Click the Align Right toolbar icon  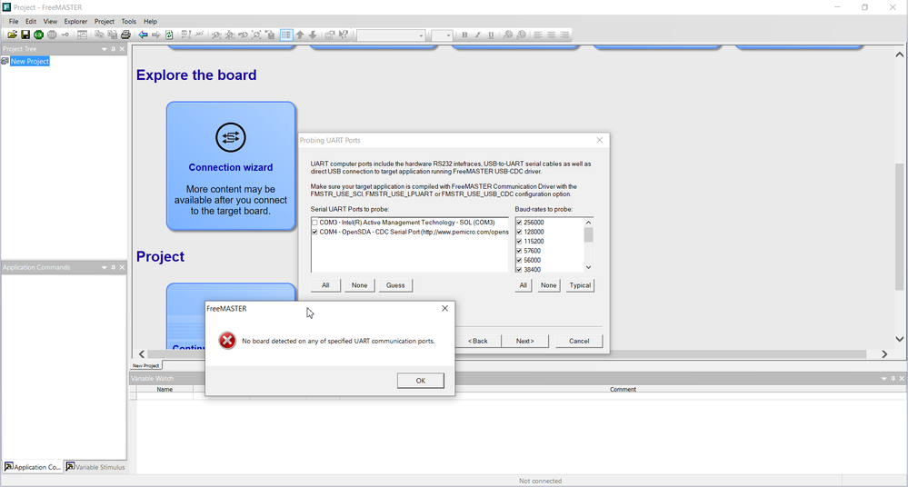click(564, 35)
